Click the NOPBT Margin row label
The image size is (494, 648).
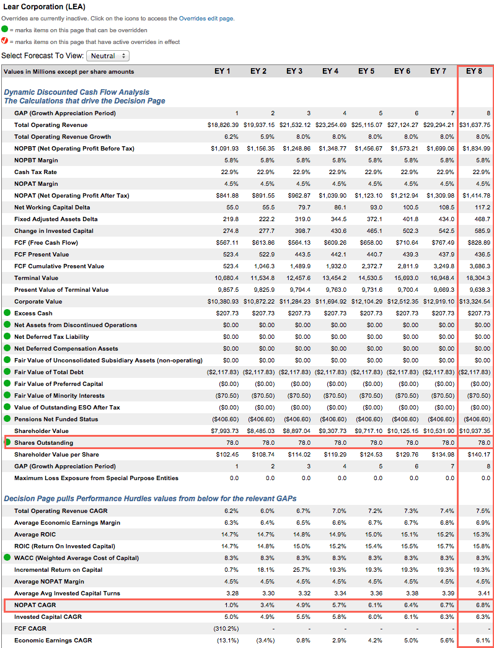[36, 160]
